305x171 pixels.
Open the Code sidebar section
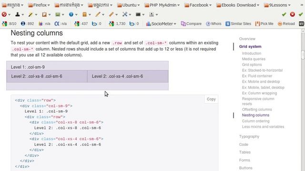coord(244,144)
